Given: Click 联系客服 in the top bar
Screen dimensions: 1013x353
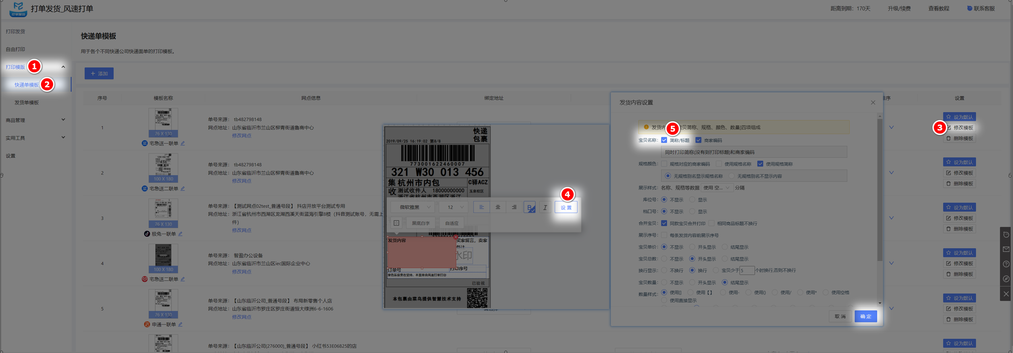Looking at the screenshot, I should pyautogui.click(x=981, y=8).
